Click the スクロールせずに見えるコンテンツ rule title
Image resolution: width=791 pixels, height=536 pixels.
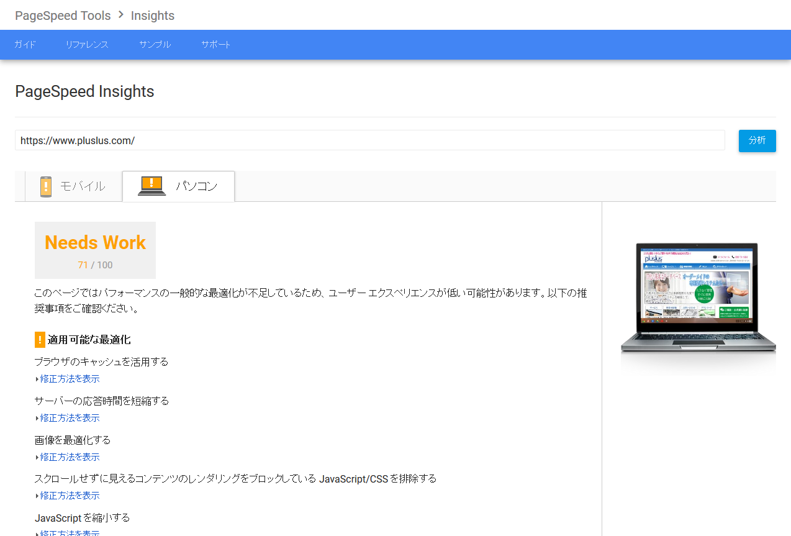[236, 478]
